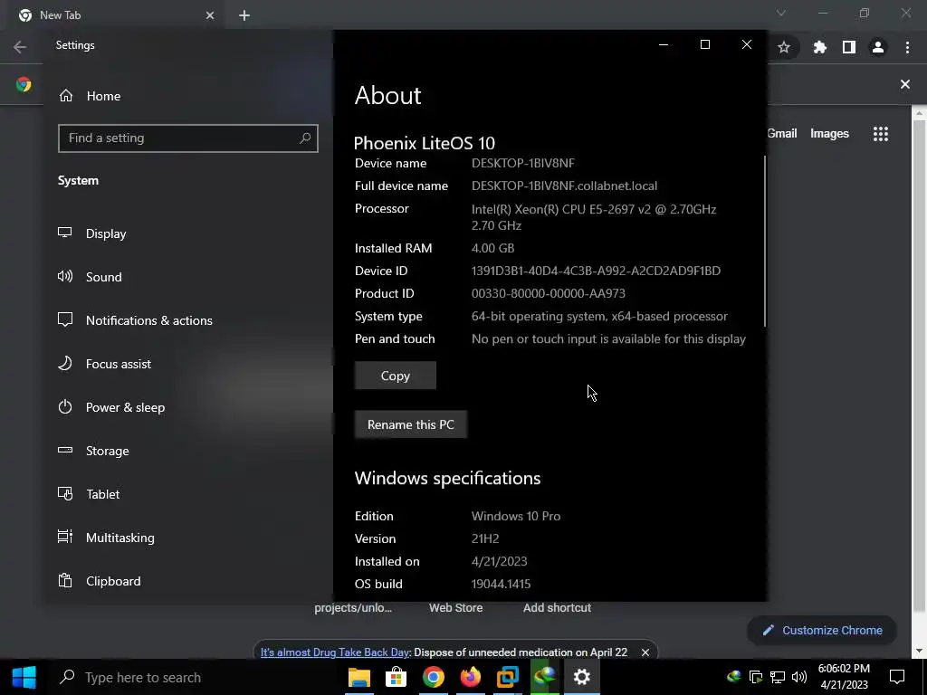Click the Settings About page scrollbar
This screenshot has width=927, height=695.
click(765, 241)
